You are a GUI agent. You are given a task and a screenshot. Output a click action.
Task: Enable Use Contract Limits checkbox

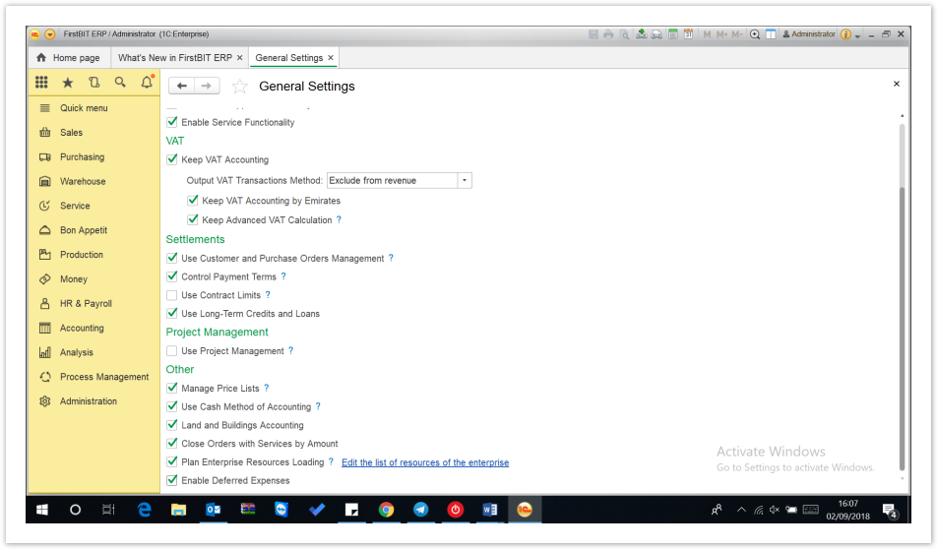[x=173, y=295]
